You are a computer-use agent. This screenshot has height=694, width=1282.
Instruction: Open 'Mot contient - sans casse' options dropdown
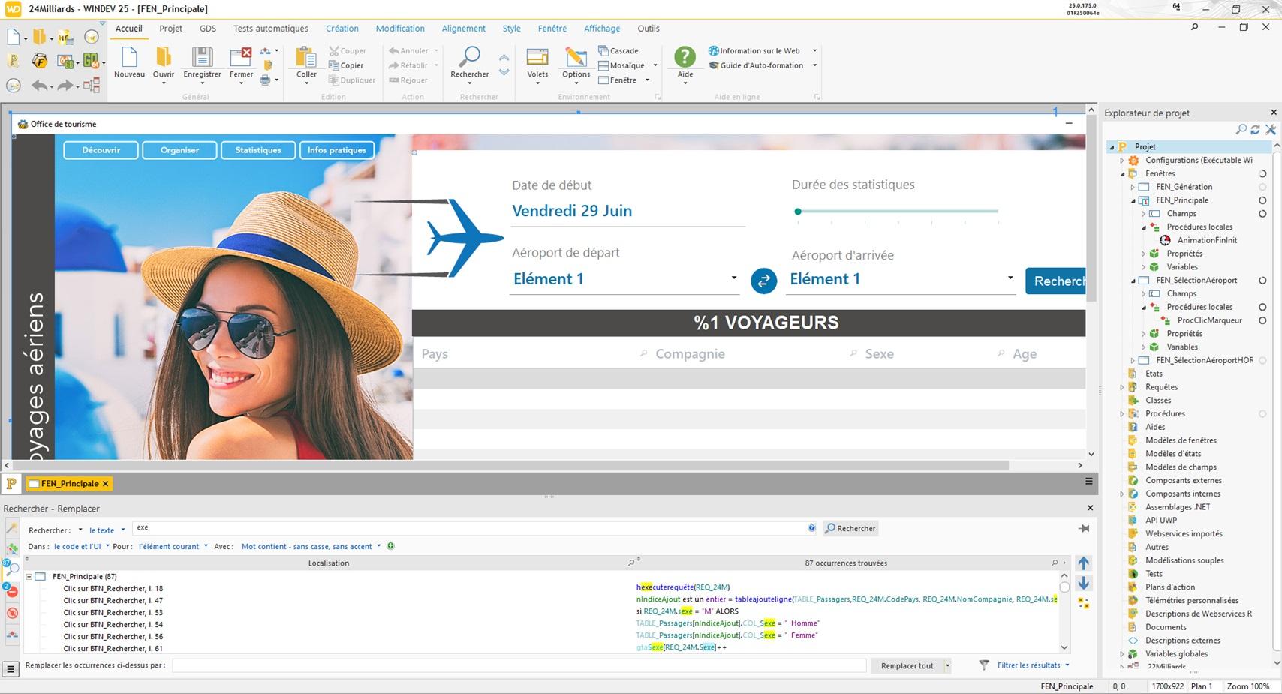click(311, 546)
